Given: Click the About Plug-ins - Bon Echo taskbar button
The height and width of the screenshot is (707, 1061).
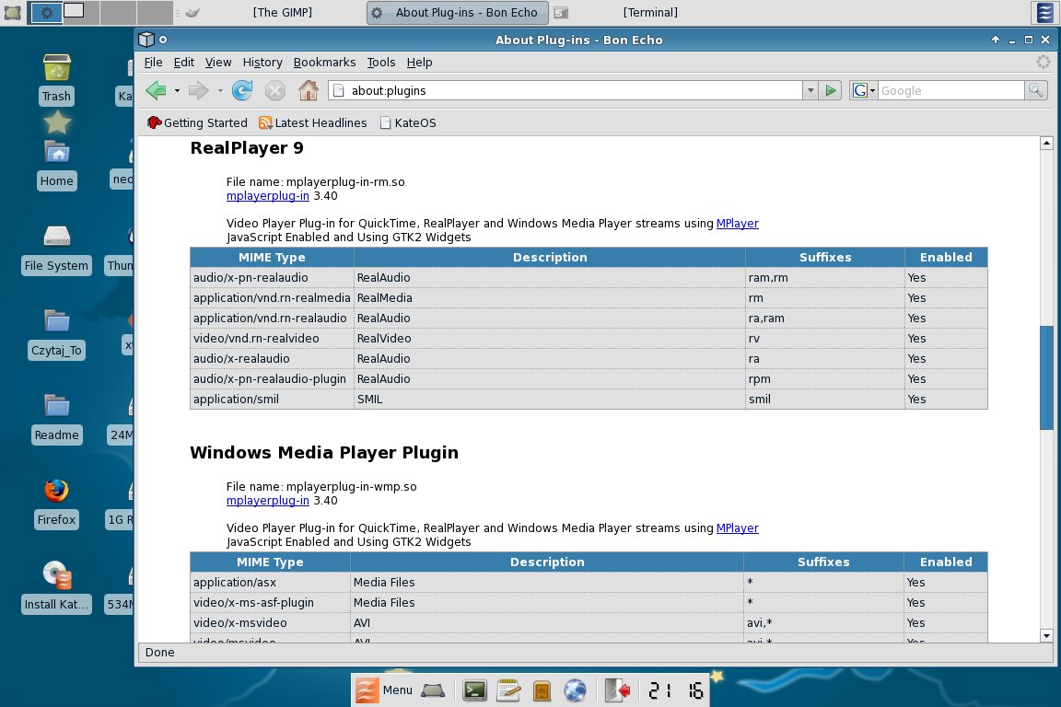Looking at the screenshot, I should tap(458, 12).
